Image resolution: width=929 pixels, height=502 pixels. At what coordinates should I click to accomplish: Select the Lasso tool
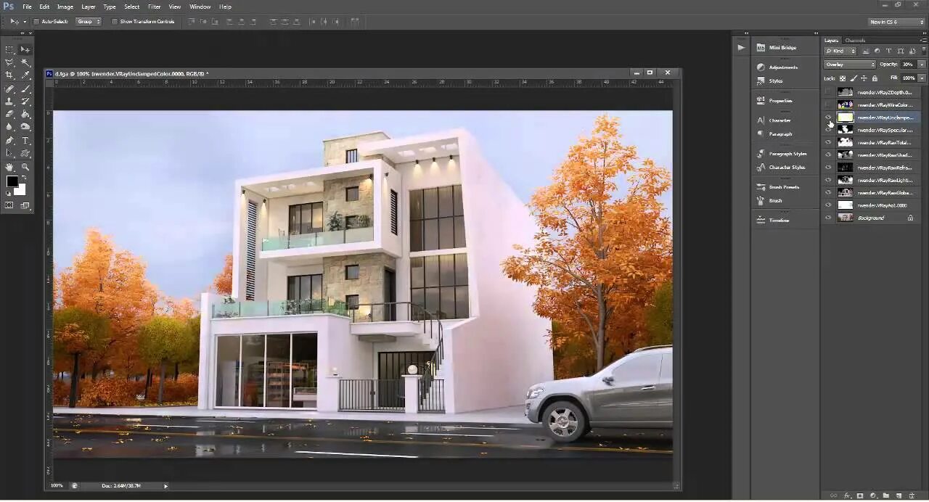9,62
